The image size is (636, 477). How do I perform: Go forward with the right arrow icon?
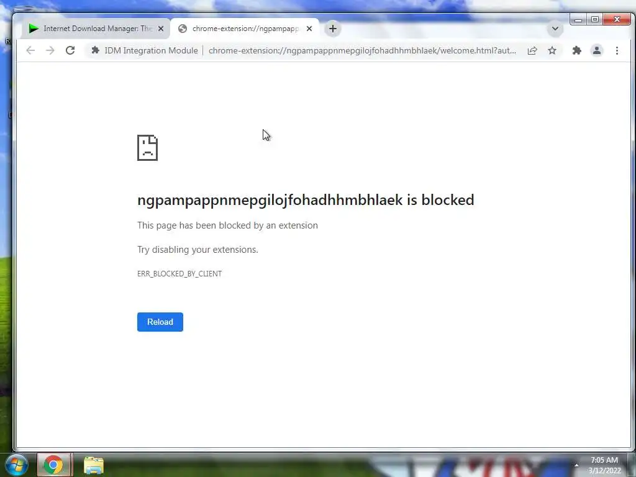click(x=50, y=50)
